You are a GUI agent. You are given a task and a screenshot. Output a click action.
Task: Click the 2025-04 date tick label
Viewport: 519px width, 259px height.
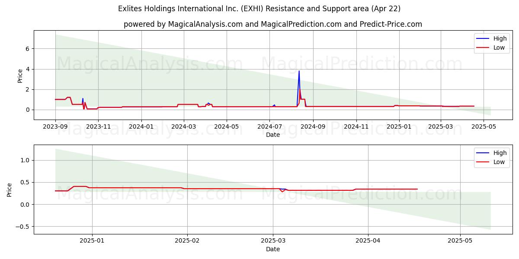[x=368, y=241]
